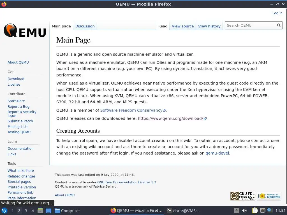Viewport: 287px width, 215px height.
Task: Open the file manager icon in taskbar
Action: (x=40, y=211)
